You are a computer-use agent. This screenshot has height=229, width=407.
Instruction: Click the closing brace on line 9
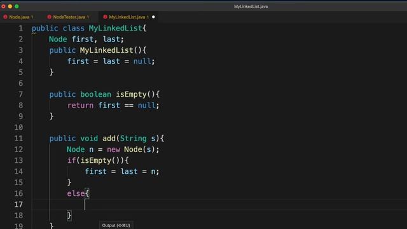[x=52, y=116]
